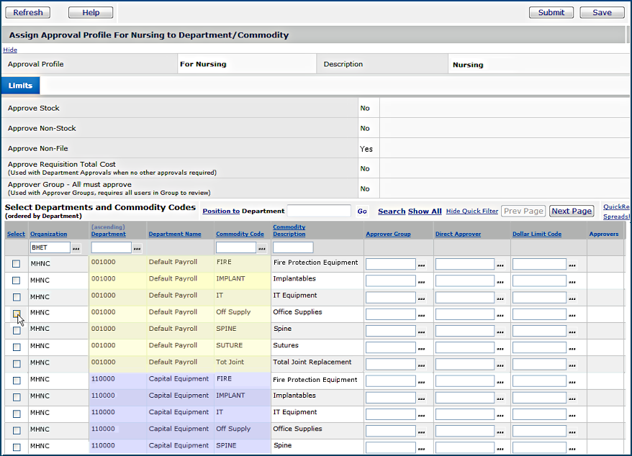Select checkbox for Default Payroll FIRE row
This screenshot has width=632, height=456.
click(17, 264)
